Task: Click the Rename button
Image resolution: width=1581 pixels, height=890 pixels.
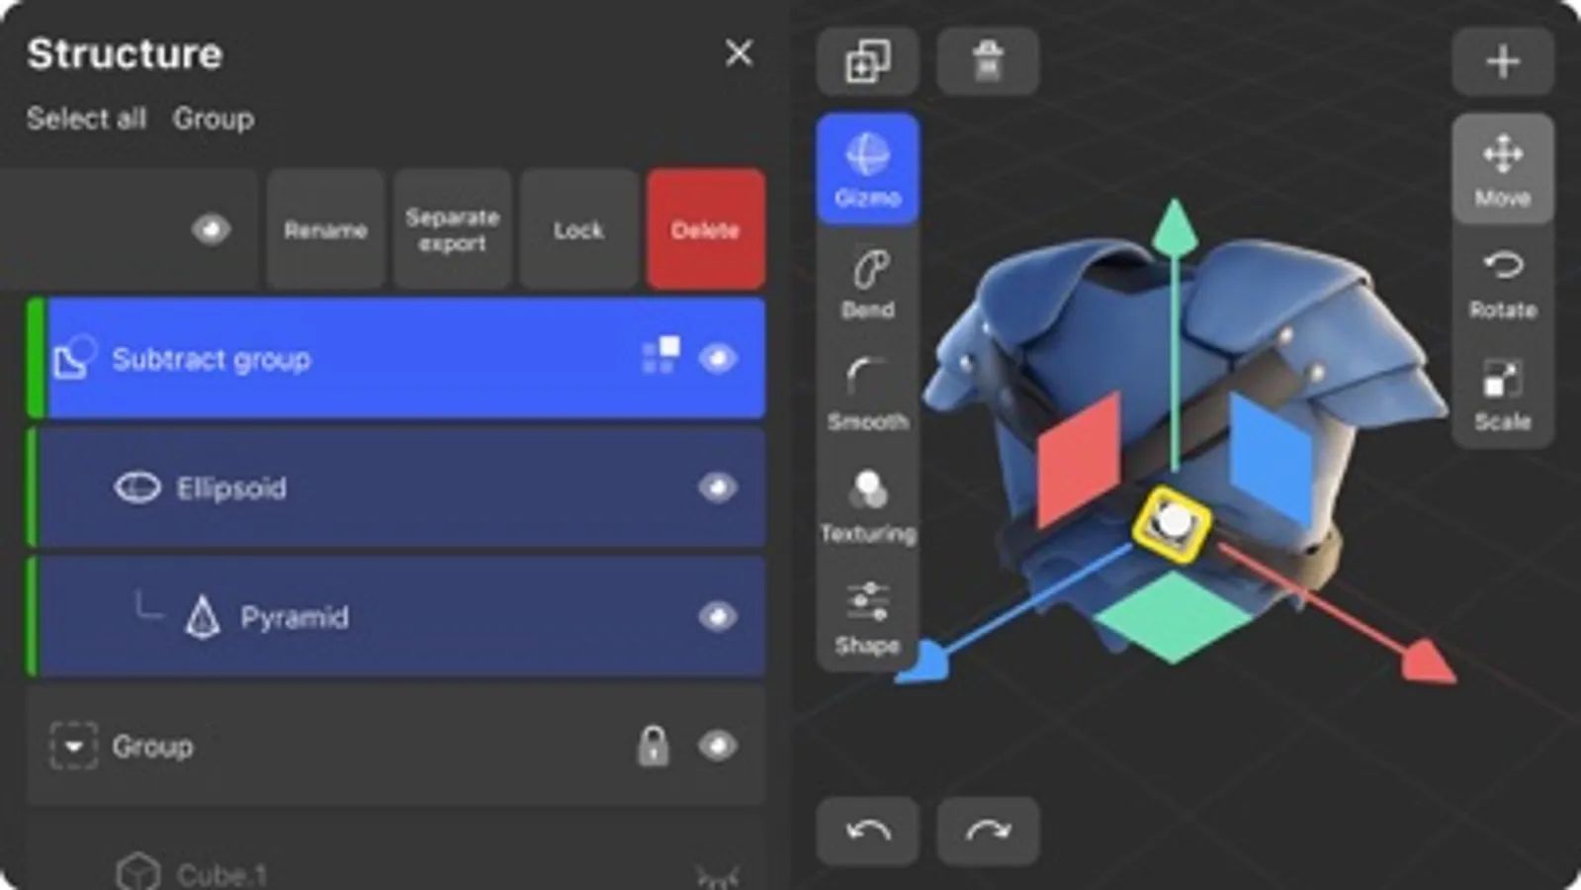Action: coord(325,229)
